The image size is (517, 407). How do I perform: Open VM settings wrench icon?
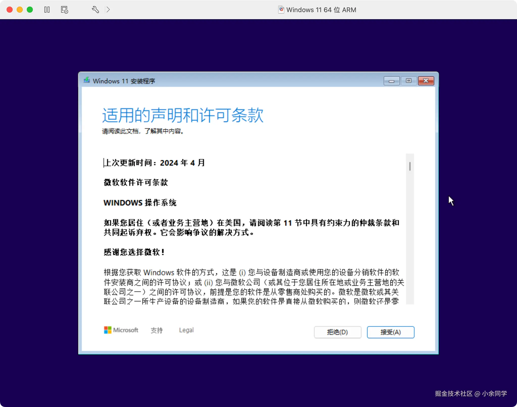[95, 10]
